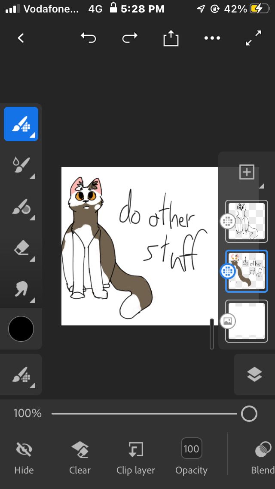Select the pixel brush tool
The image size is (275, 489).
pyautogui.click(x=21, y=124)
